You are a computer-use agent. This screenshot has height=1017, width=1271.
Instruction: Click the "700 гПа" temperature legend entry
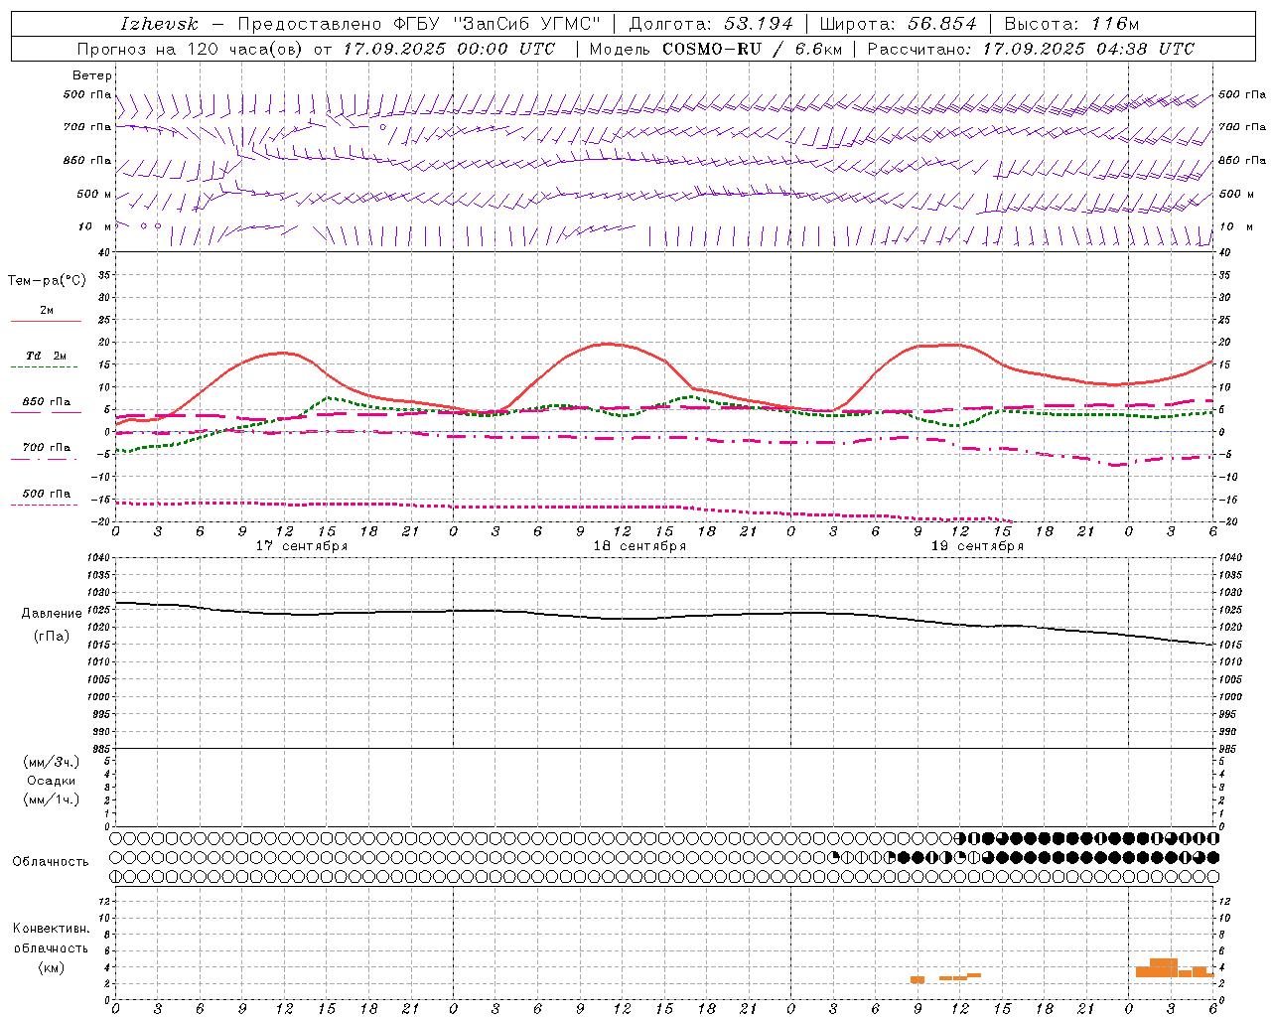[x=47, y=448]
